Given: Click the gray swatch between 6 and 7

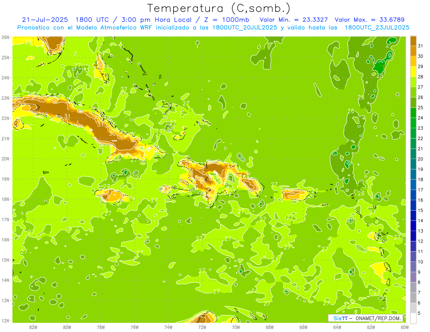Looking at the screenshot, I should click(413, 298).
